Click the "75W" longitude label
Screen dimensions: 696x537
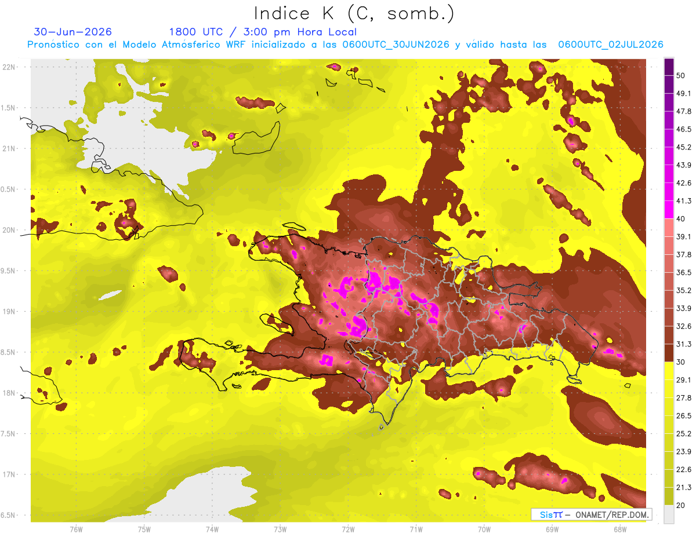click(x=144, y=529)
